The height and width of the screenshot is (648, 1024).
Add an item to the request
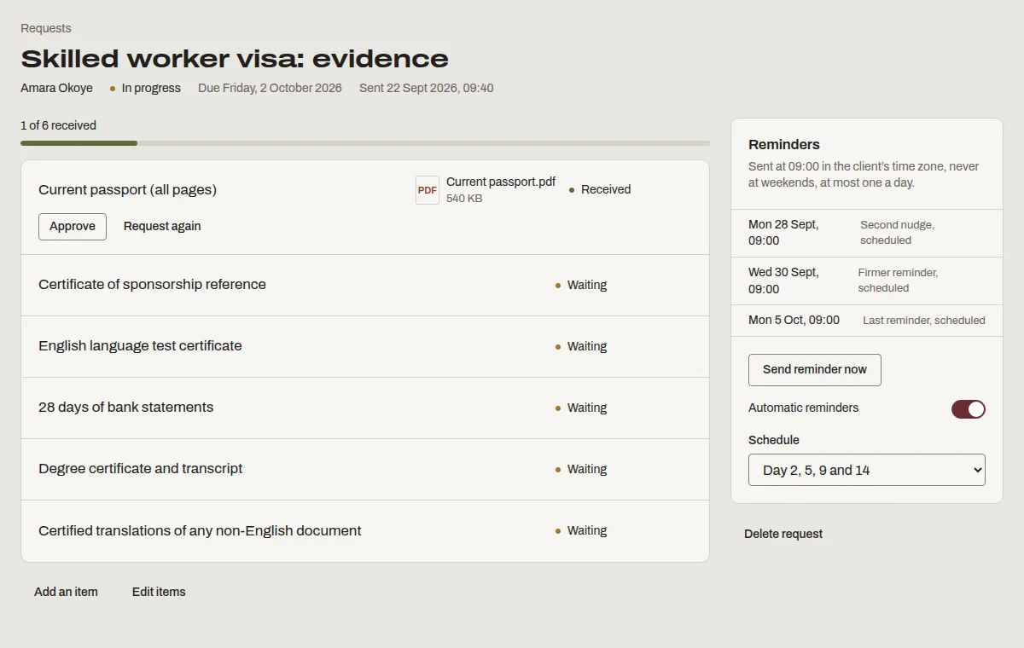[66, 592]
